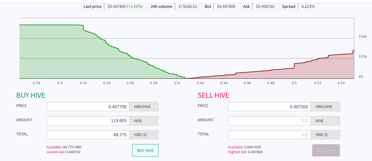
Task: Edit the buy total field 48.775
Action: click(88, 135)
